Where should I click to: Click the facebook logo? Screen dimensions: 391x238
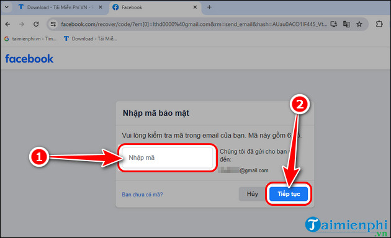tap(29, 59)
